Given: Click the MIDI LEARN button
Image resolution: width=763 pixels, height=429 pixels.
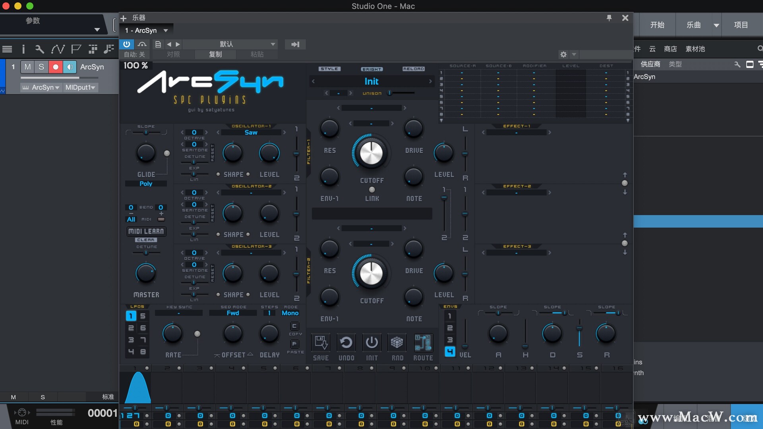Looking at the screenshot, I should tap(146, 231).
